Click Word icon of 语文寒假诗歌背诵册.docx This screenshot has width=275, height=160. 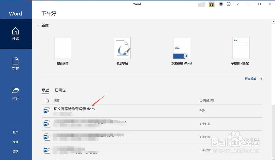click(x=47, y=111)
